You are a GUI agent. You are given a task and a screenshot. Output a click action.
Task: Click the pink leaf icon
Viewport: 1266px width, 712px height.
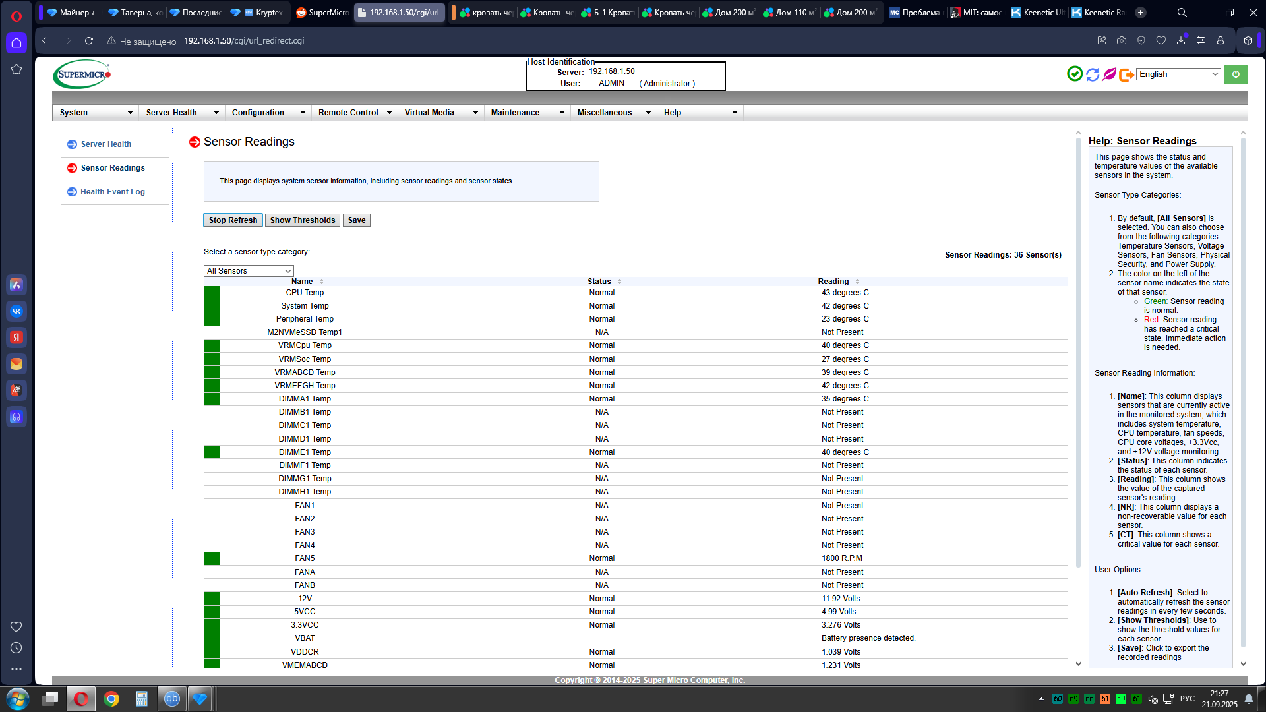pos(1110,74)
